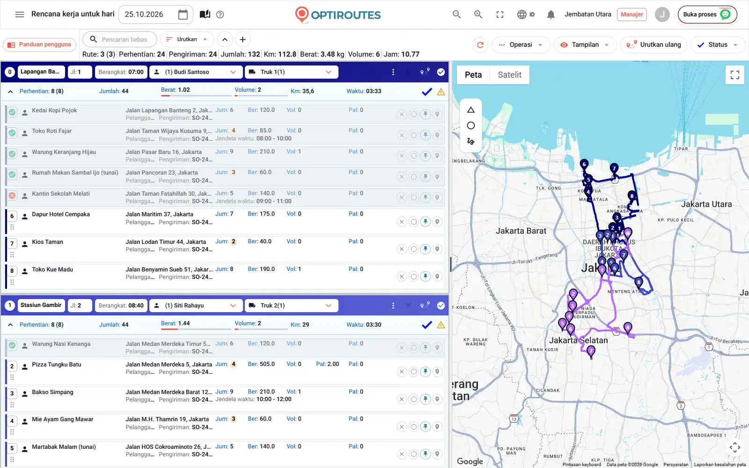
Task: Open the hamburger main menu
Action: (x=20, y=15)
